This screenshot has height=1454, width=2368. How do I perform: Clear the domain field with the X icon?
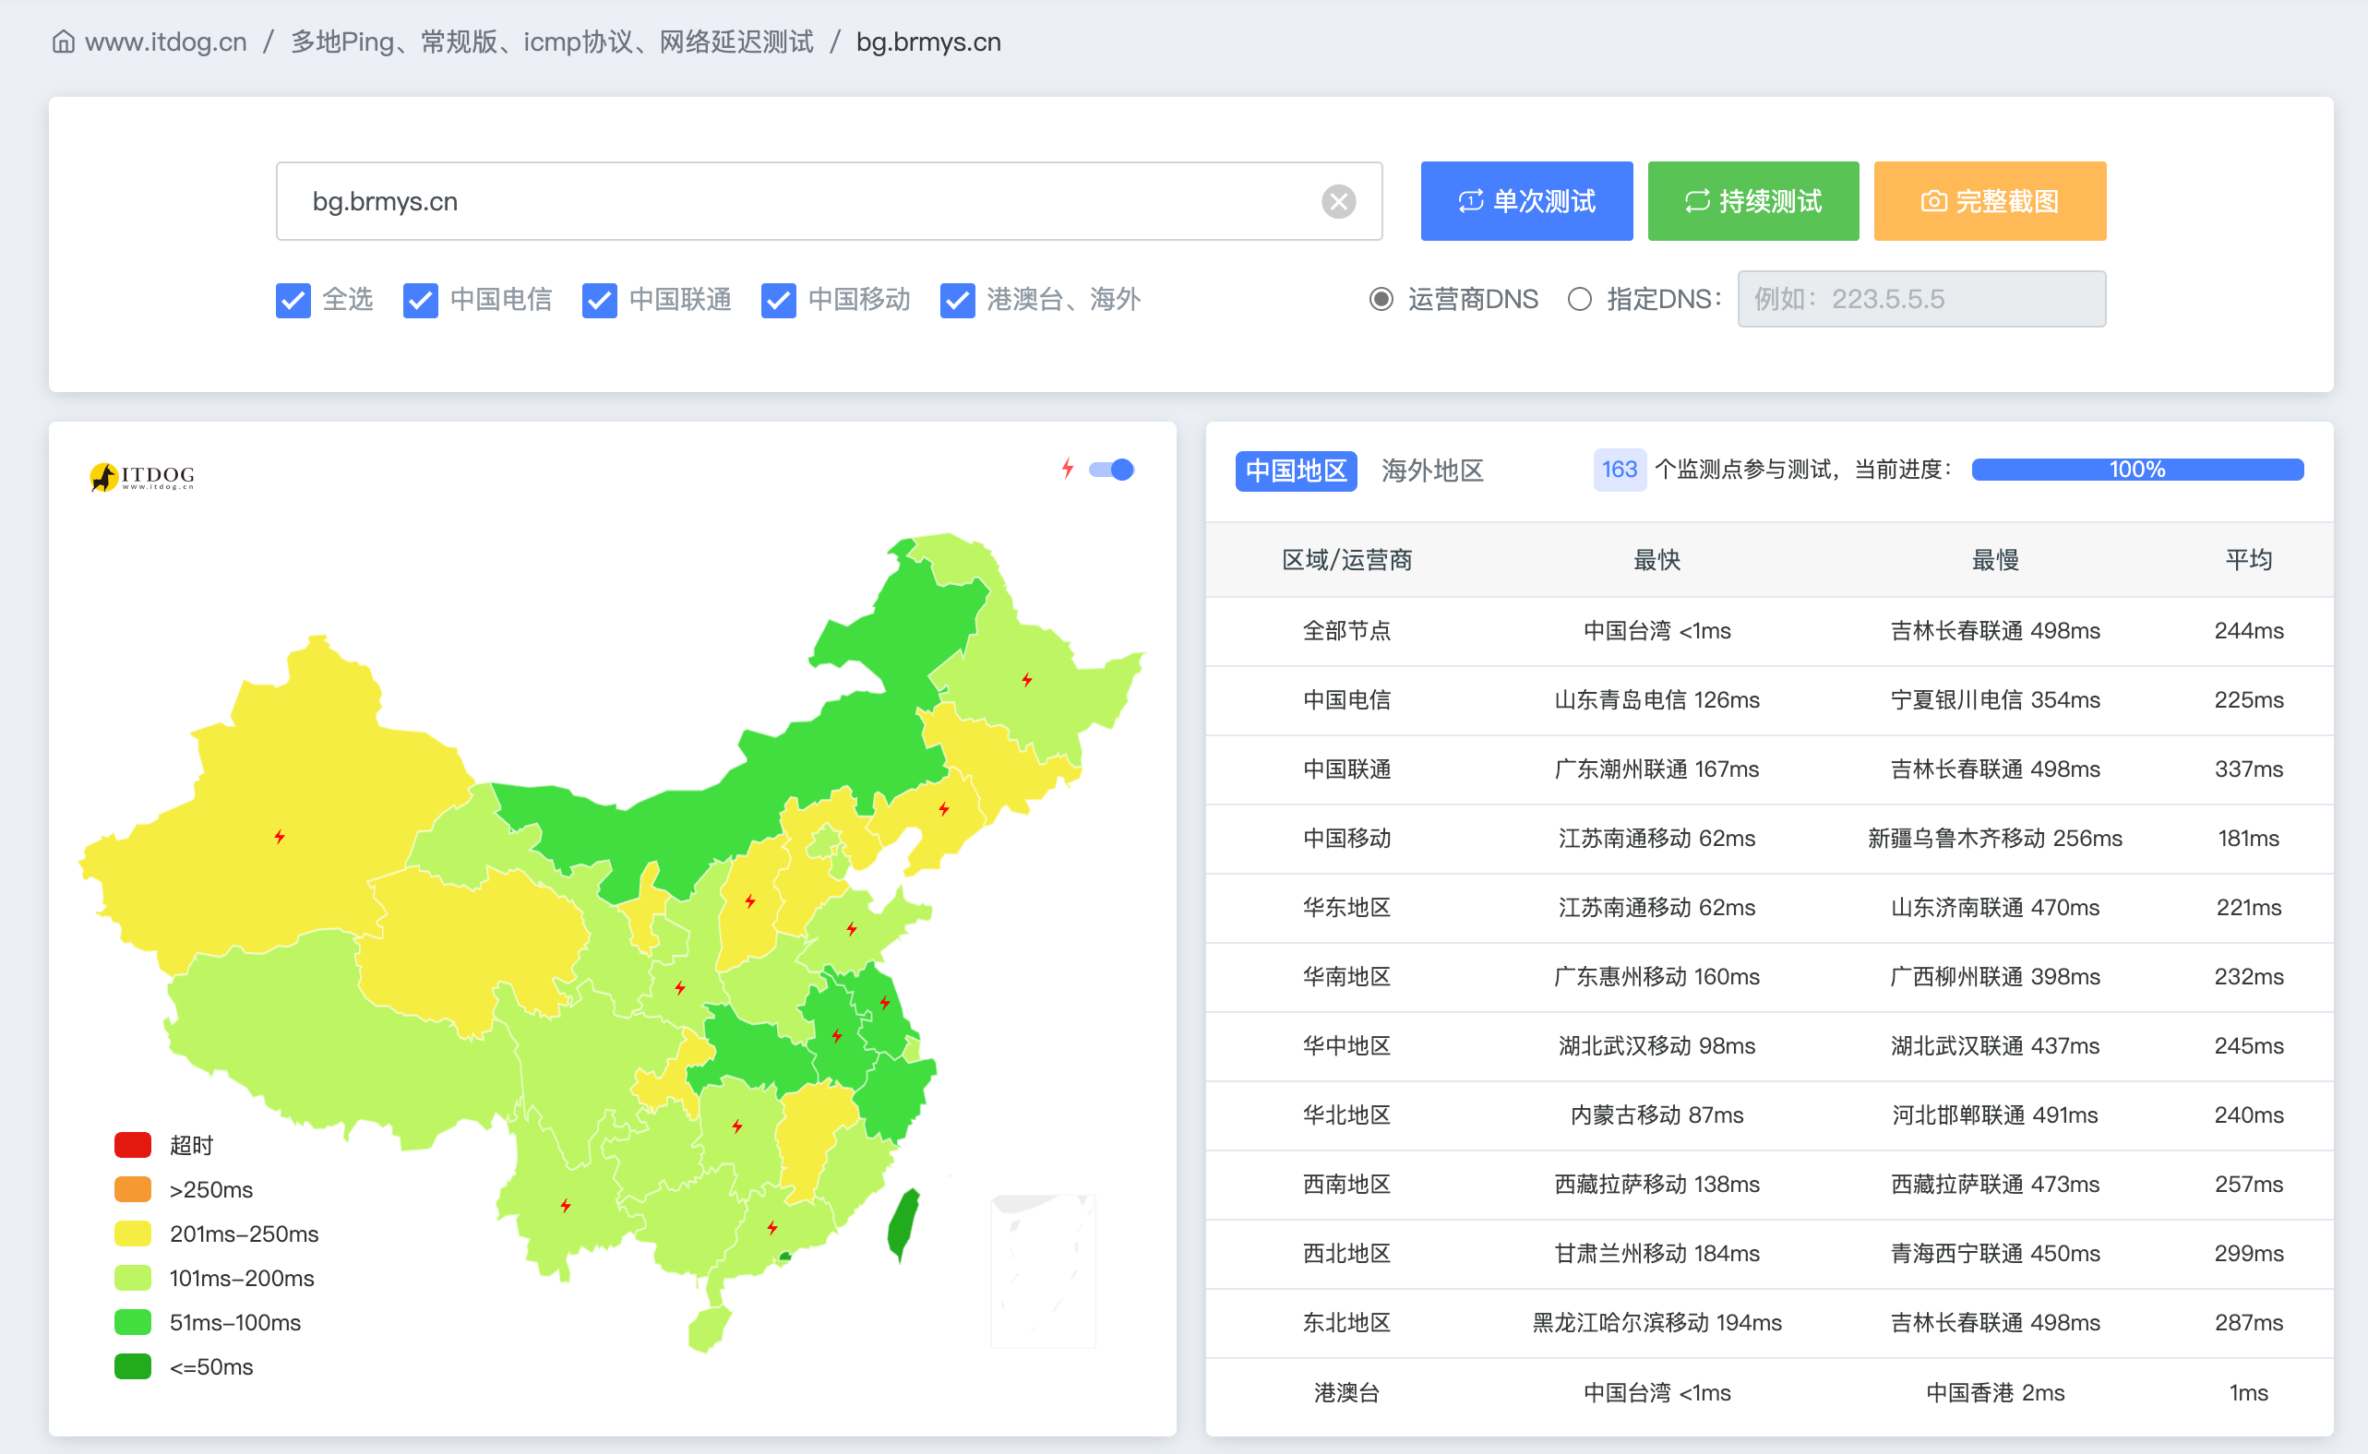1338,201
